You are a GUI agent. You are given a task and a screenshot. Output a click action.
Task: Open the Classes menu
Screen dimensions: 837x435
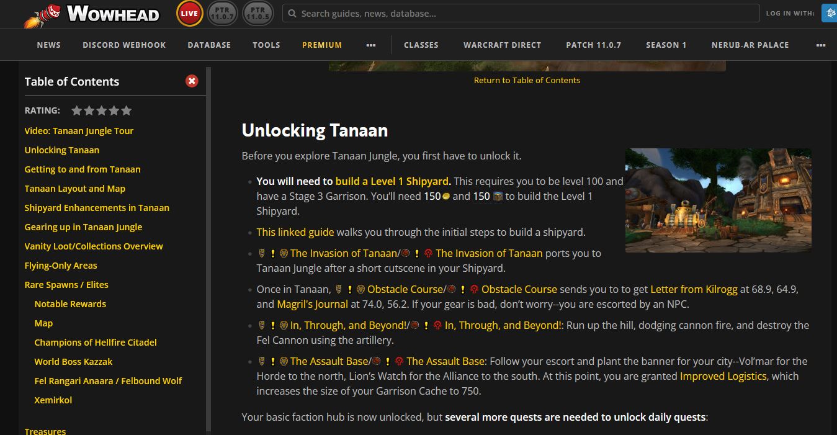pyautogui.click(x=421, y=45)
